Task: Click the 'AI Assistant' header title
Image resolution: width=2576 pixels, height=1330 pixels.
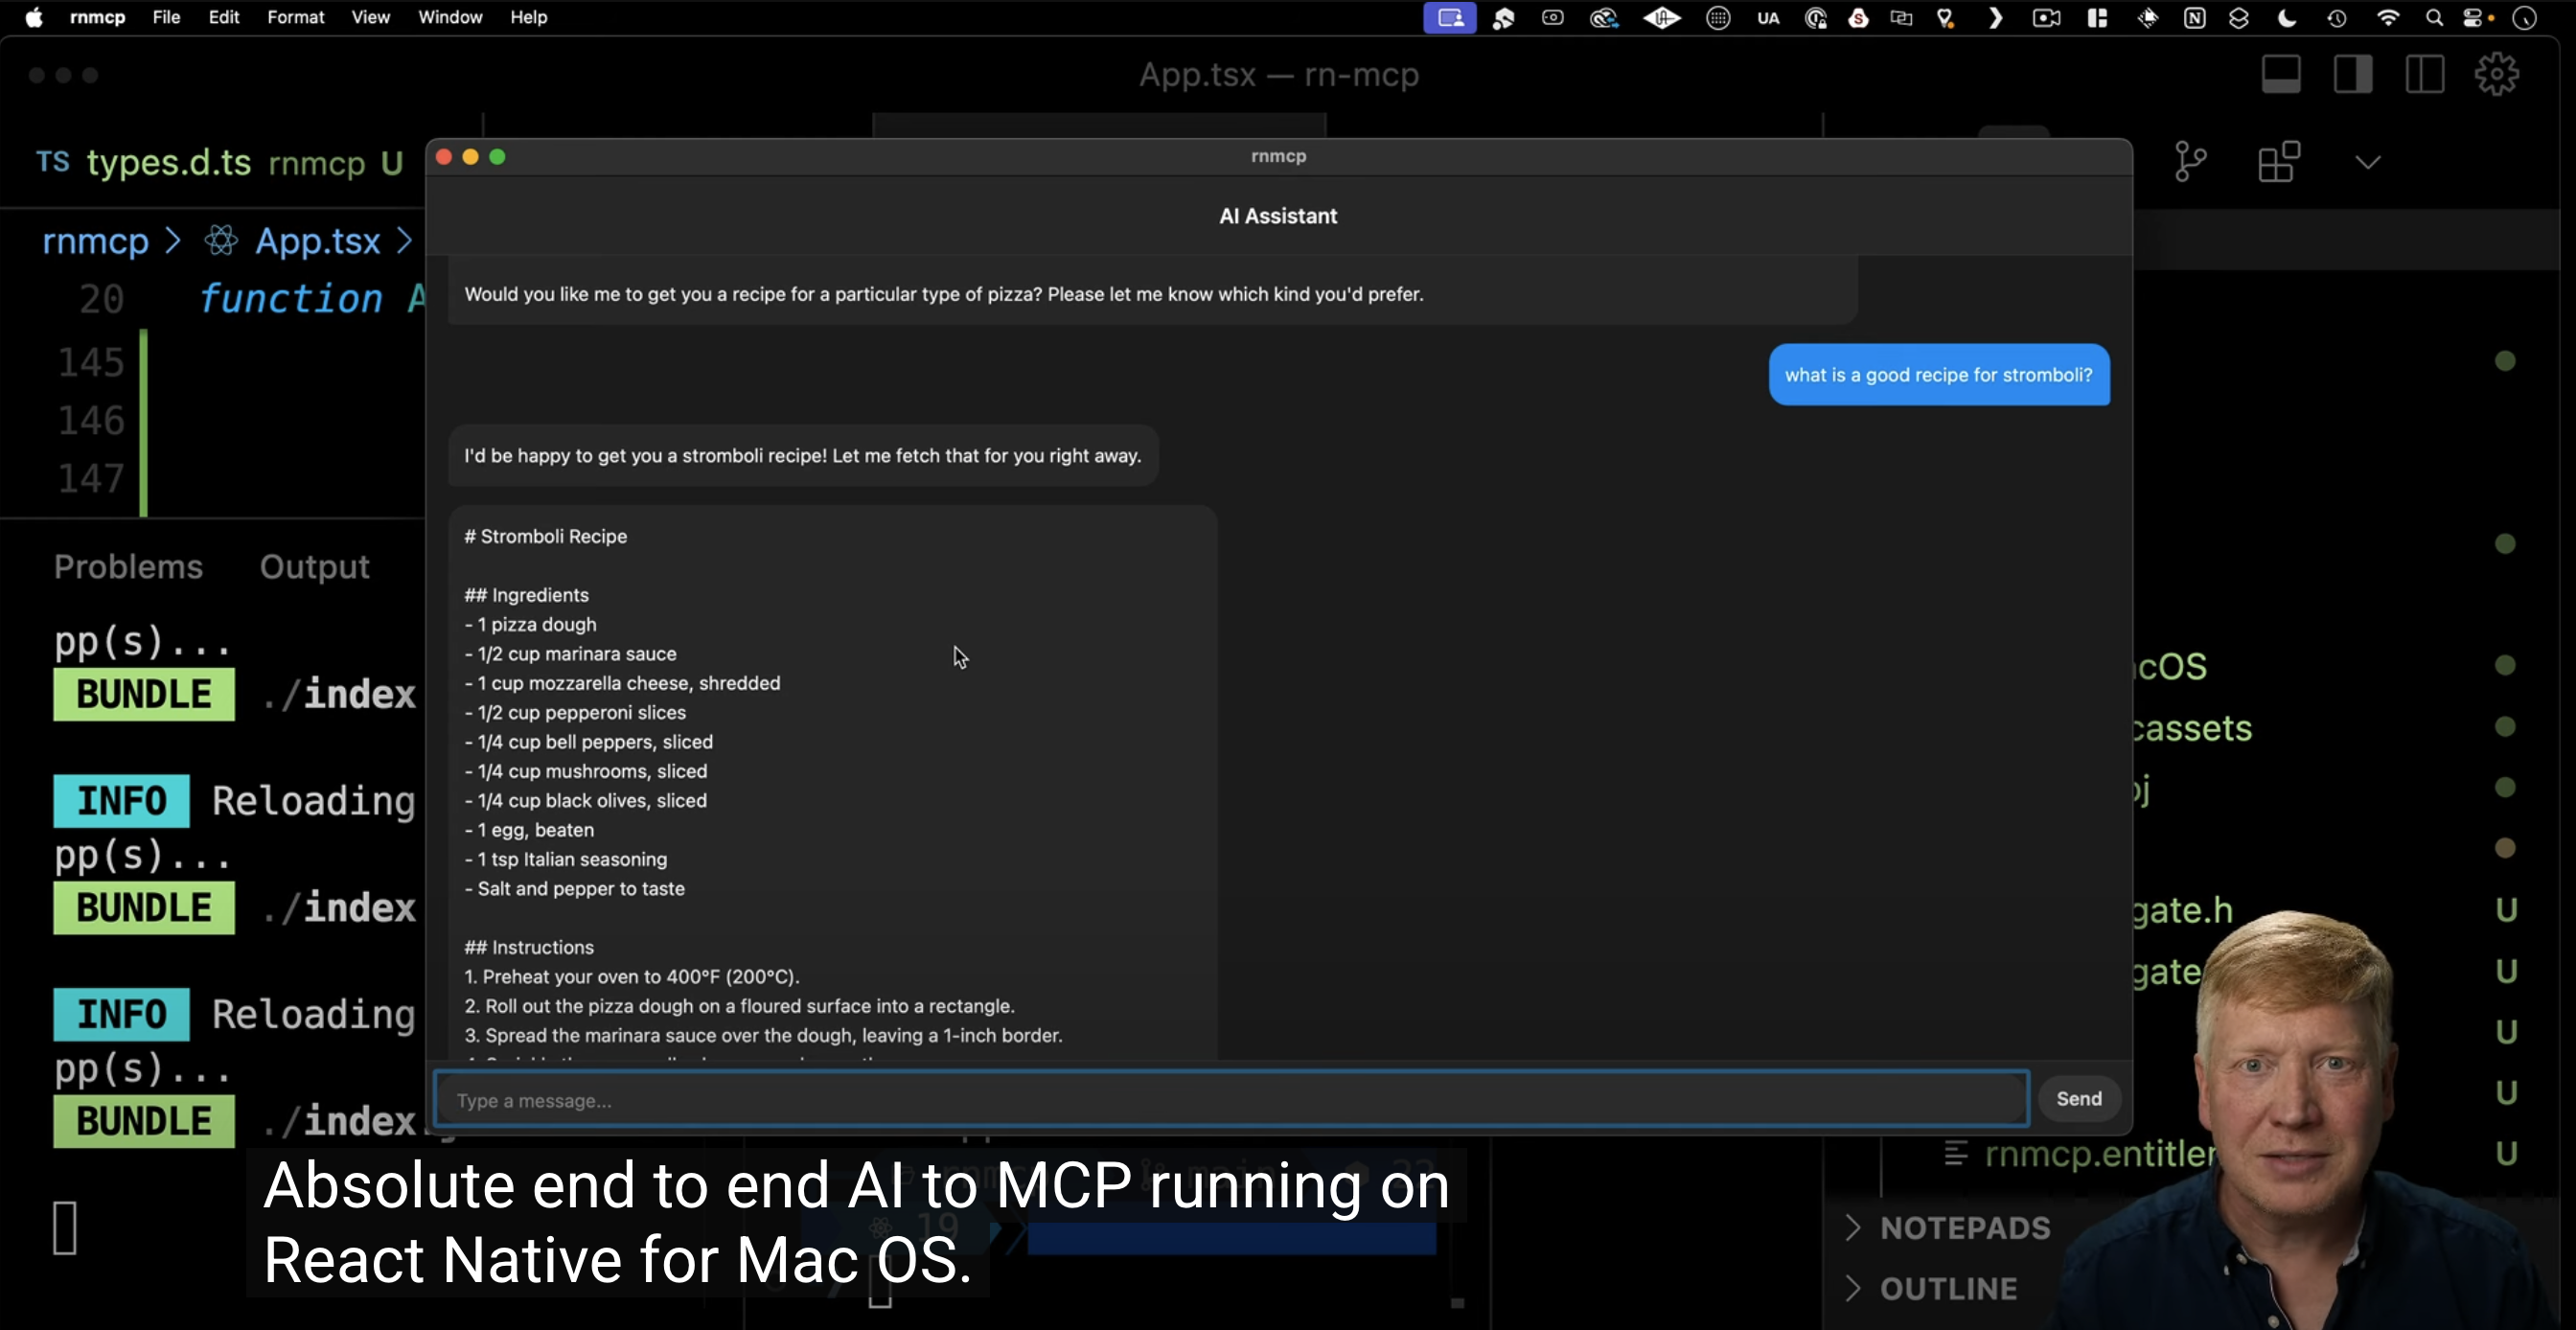Action: (x=1278, y=216)
